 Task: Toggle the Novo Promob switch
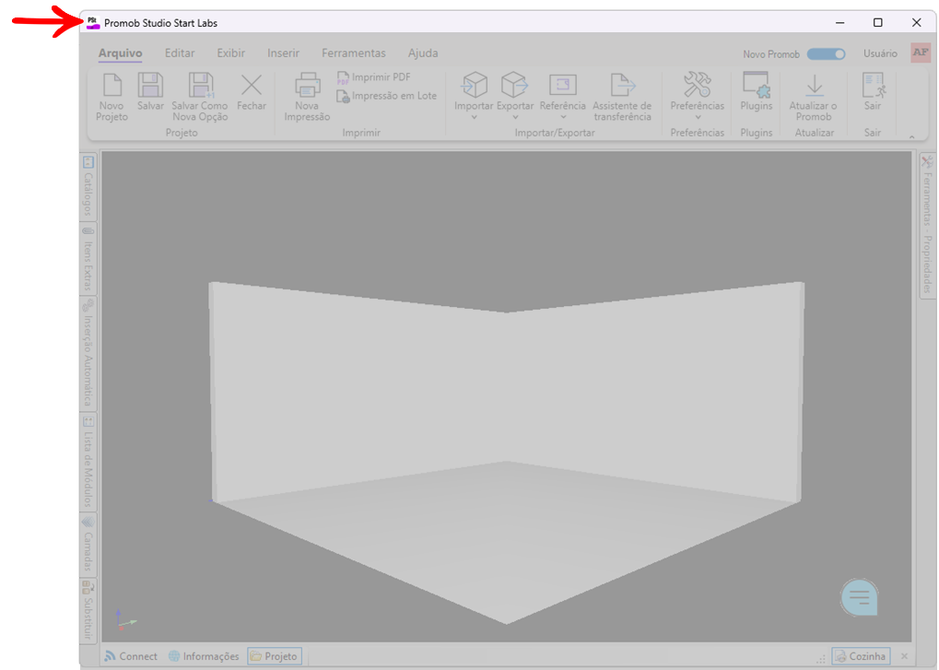[826, 53]
